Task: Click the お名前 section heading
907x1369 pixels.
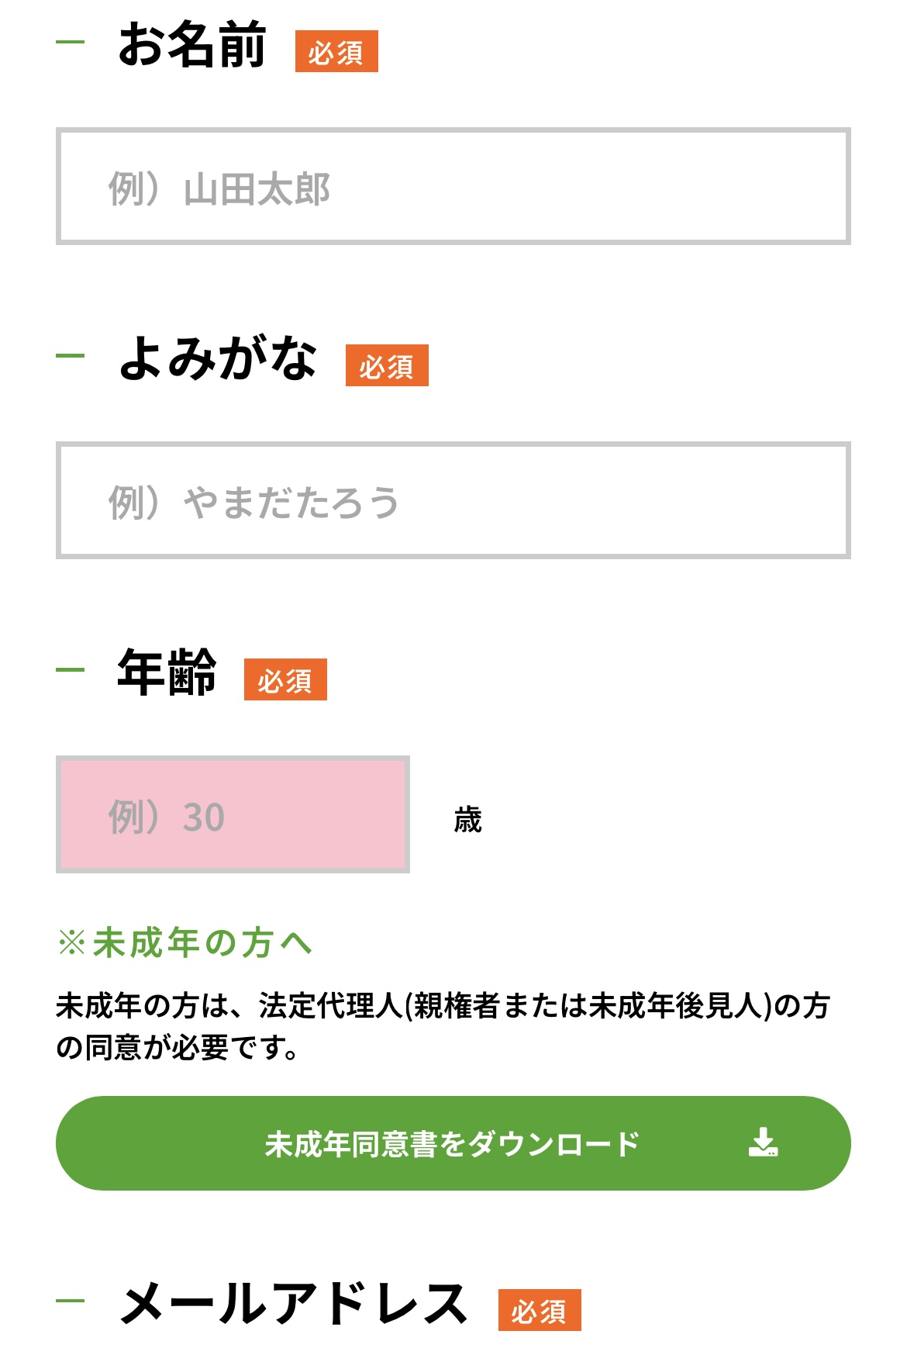Action: coord(192,45)
